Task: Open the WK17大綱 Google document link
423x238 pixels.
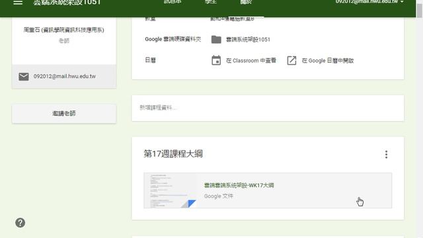Action: (x=239, y=185)
